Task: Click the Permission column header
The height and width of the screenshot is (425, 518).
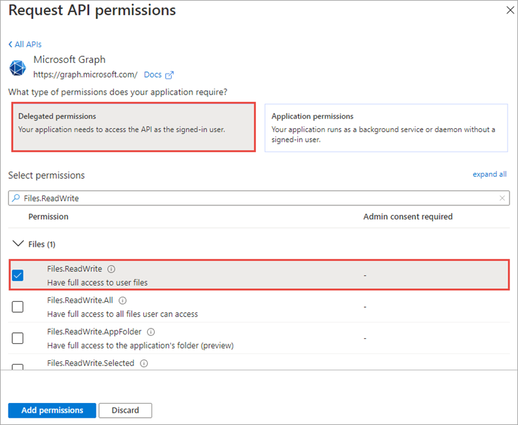Action: (x=48, y=216)
